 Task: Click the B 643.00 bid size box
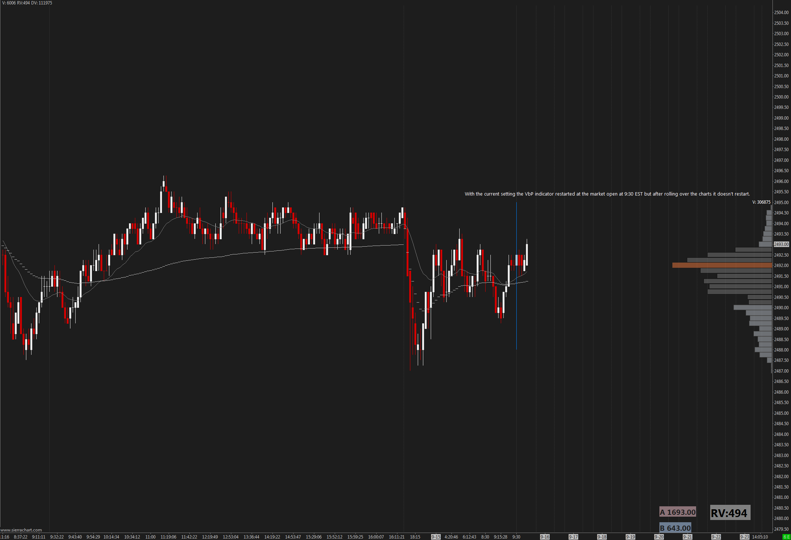(x=675, y=528)
